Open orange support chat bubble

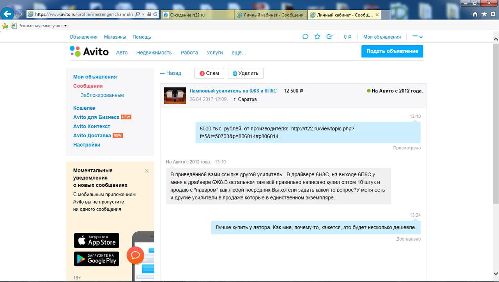pos(136,255)
